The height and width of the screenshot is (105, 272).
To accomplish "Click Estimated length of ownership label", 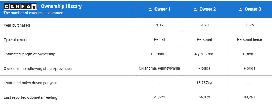I will tap(29, 54).
